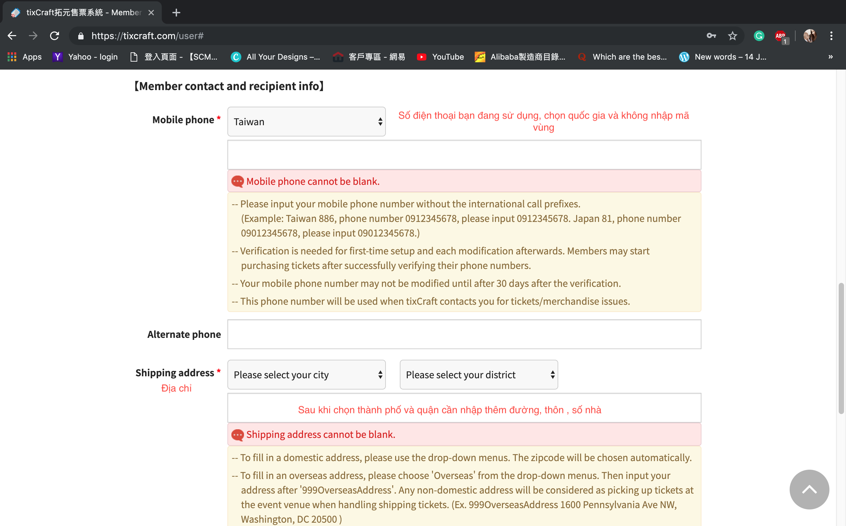Click the scroll-to-top round button

pyautogui.click(x=809, y=489)
